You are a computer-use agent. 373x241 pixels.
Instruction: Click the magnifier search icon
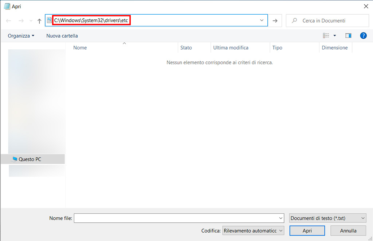pyautogui.click(x=294, y=20)
